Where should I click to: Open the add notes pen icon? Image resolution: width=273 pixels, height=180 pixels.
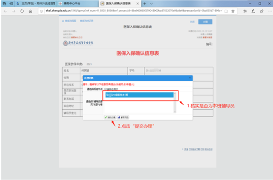[x=253, y=11]
